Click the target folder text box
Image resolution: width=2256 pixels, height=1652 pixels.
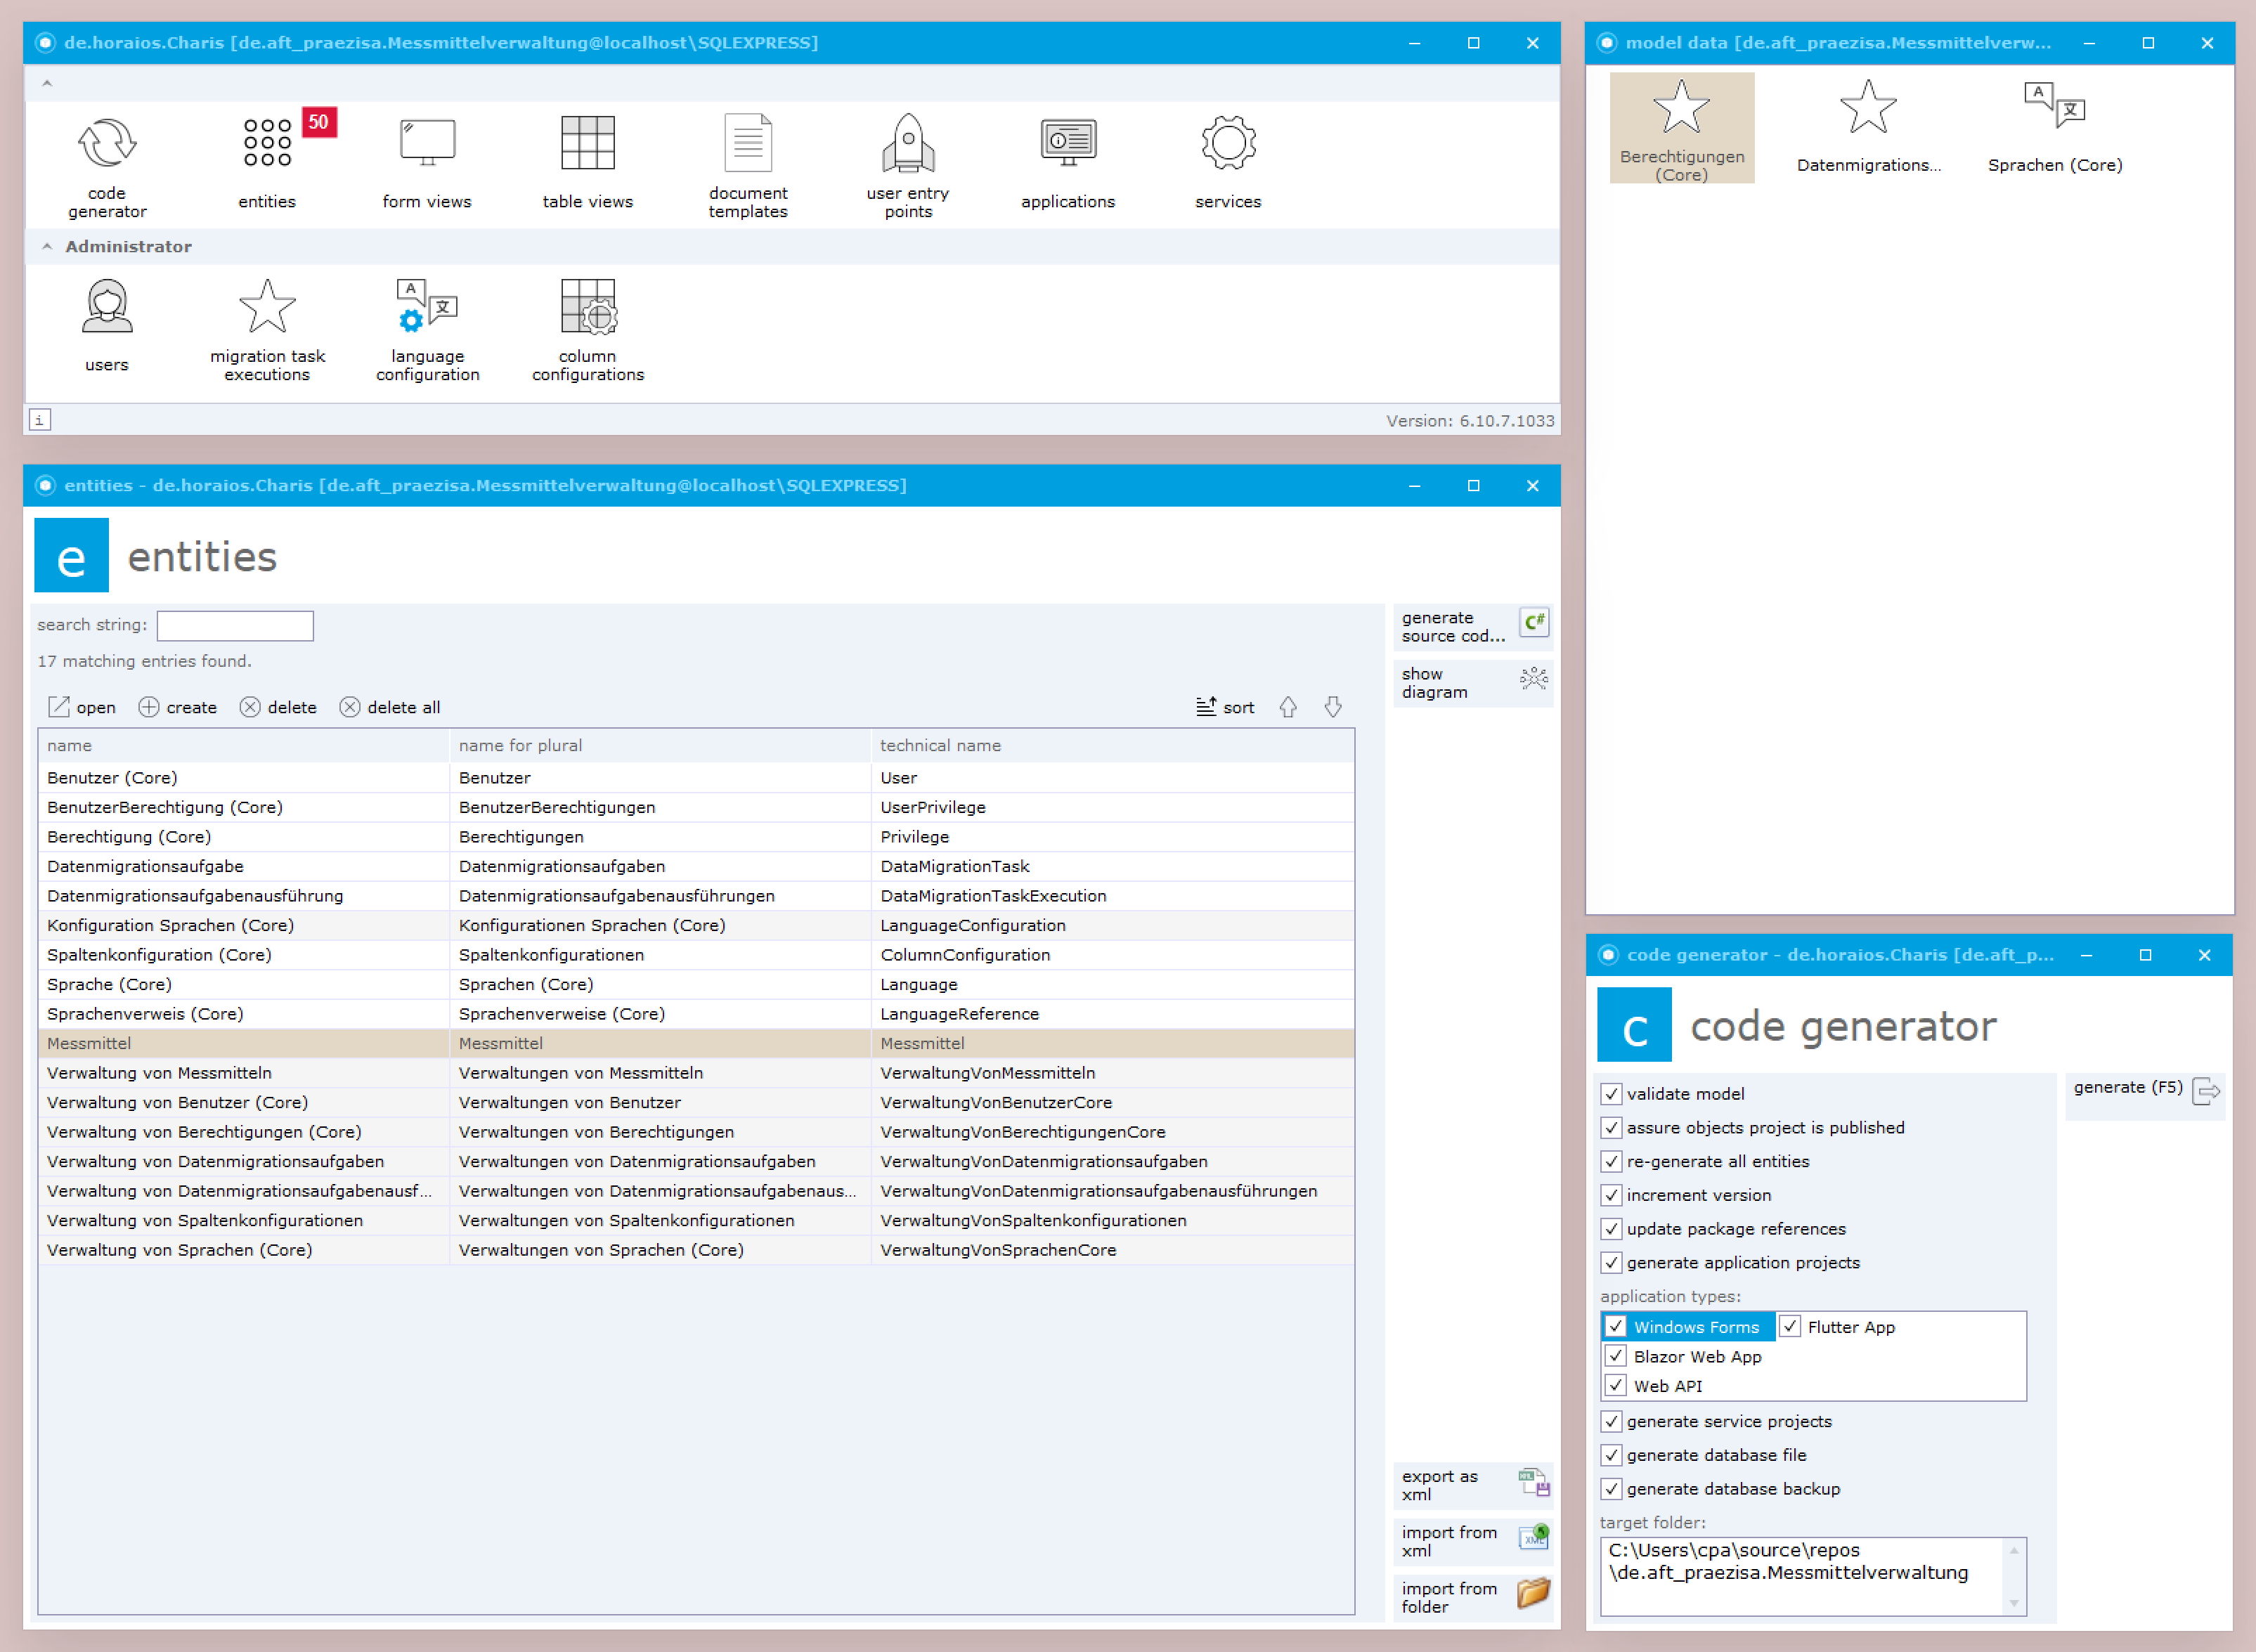[x=1813, y=1576]
